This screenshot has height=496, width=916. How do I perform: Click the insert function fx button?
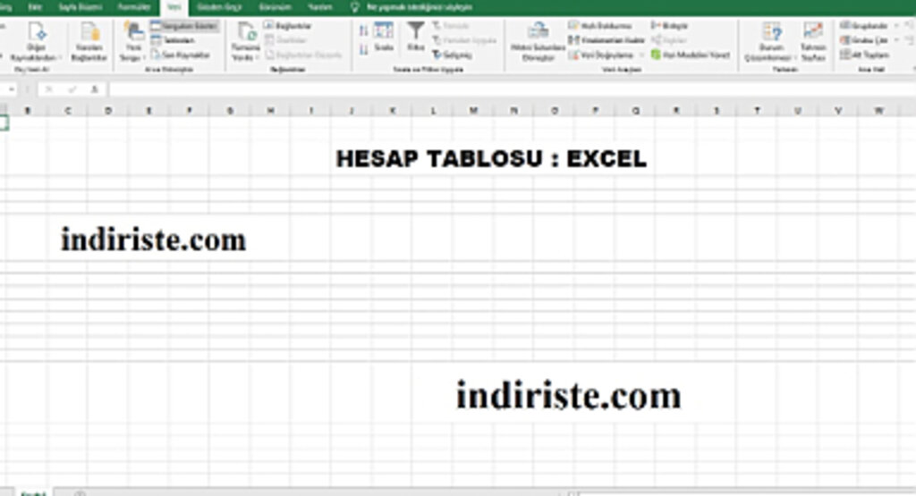tap(94, 89)
